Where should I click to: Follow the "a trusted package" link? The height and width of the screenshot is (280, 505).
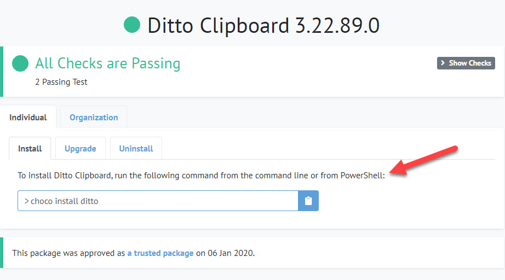(160, 253)
